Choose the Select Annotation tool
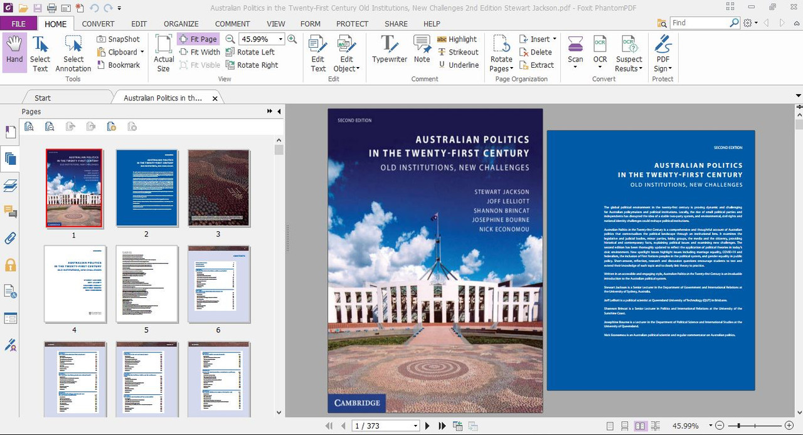The height and width of the screenshot is (435, 803). 73,53
